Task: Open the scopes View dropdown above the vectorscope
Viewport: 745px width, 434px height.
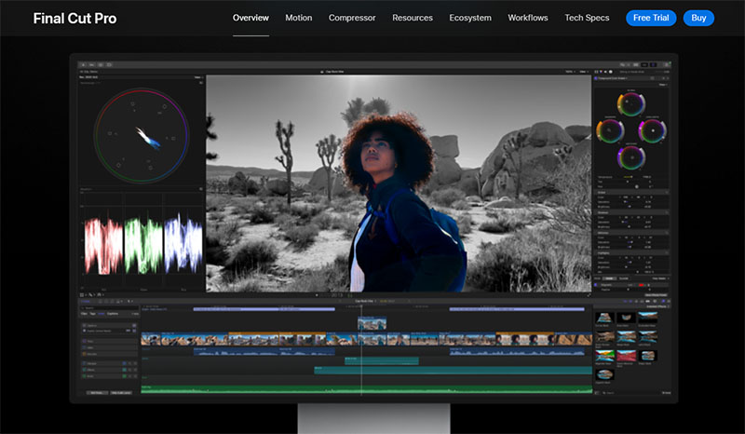Action: point(197,77)
